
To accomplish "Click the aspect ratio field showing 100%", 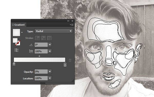I will tap(41, 51).
